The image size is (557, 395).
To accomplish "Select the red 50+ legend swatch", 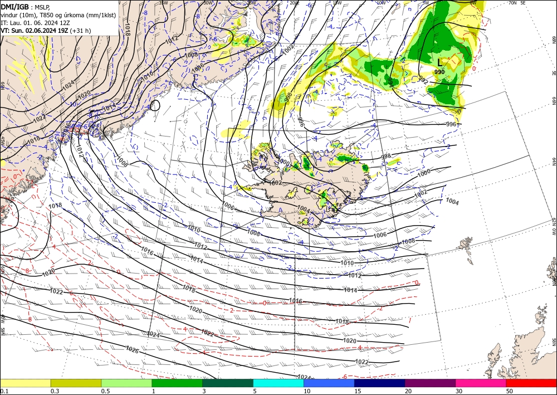I will coord(531,383).
